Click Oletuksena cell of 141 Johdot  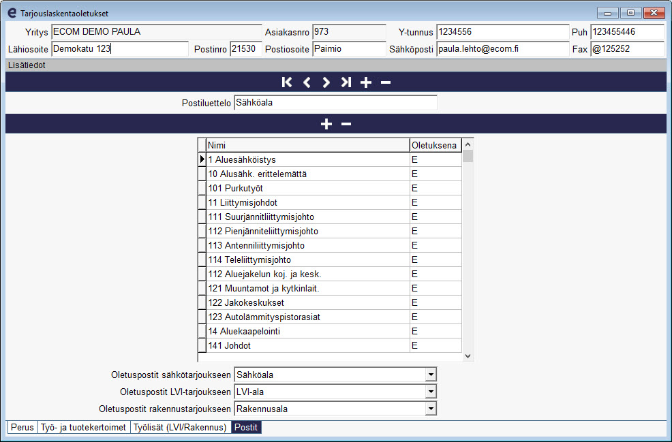tap(436, 345)
